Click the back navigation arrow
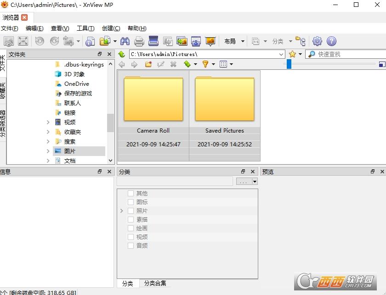 [122, 64]
